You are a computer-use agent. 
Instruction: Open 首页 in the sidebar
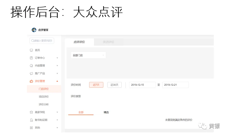(37, 50)
